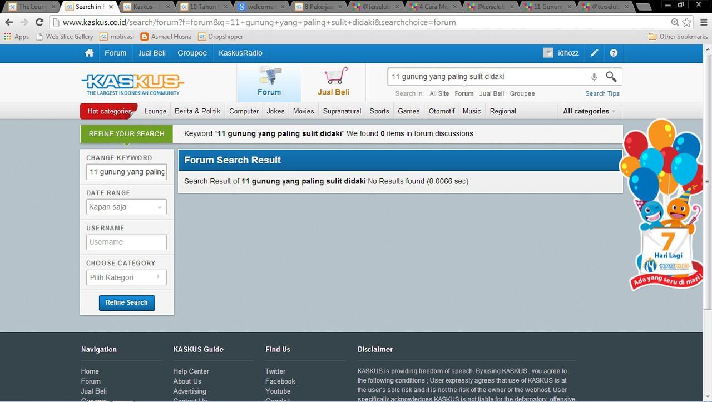Click the Refine Search button
The width and height of the screenshot is (712, 402).
[x=127, y=302]
